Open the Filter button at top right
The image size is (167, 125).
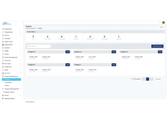[161, 27]
